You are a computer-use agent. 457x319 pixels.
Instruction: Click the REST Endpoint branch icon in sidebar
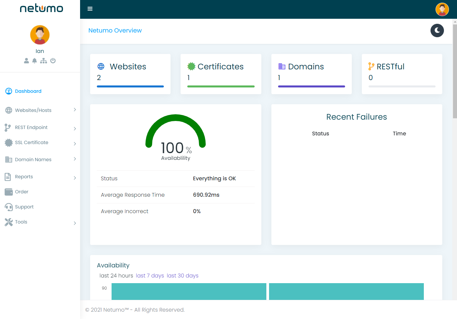point(8,128)
